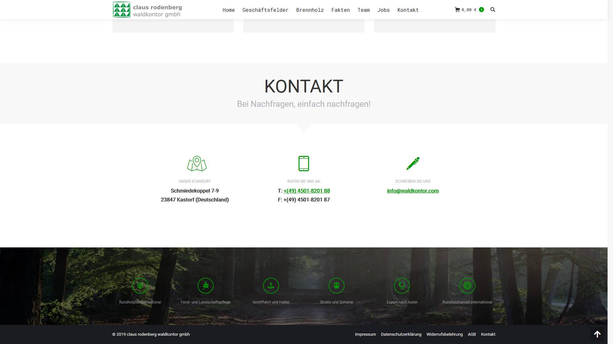Click the claus rodenberg waldkontor logo

click(x=148, y=10)
